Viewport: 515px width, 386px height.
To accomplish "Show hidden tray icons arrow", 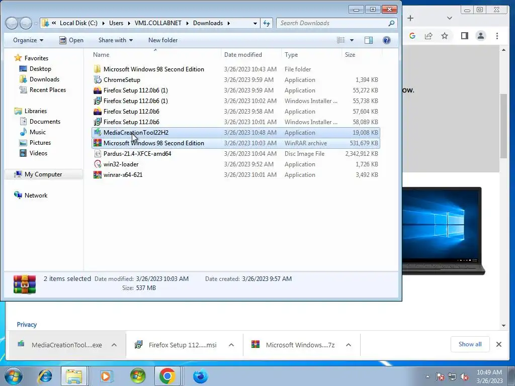I will tap(427, 376).
